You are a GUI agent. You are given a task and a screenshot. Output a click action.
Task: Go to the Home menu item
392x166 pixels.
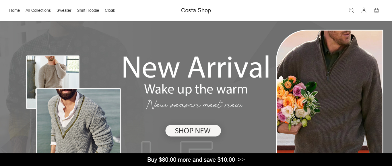[15, 10]
